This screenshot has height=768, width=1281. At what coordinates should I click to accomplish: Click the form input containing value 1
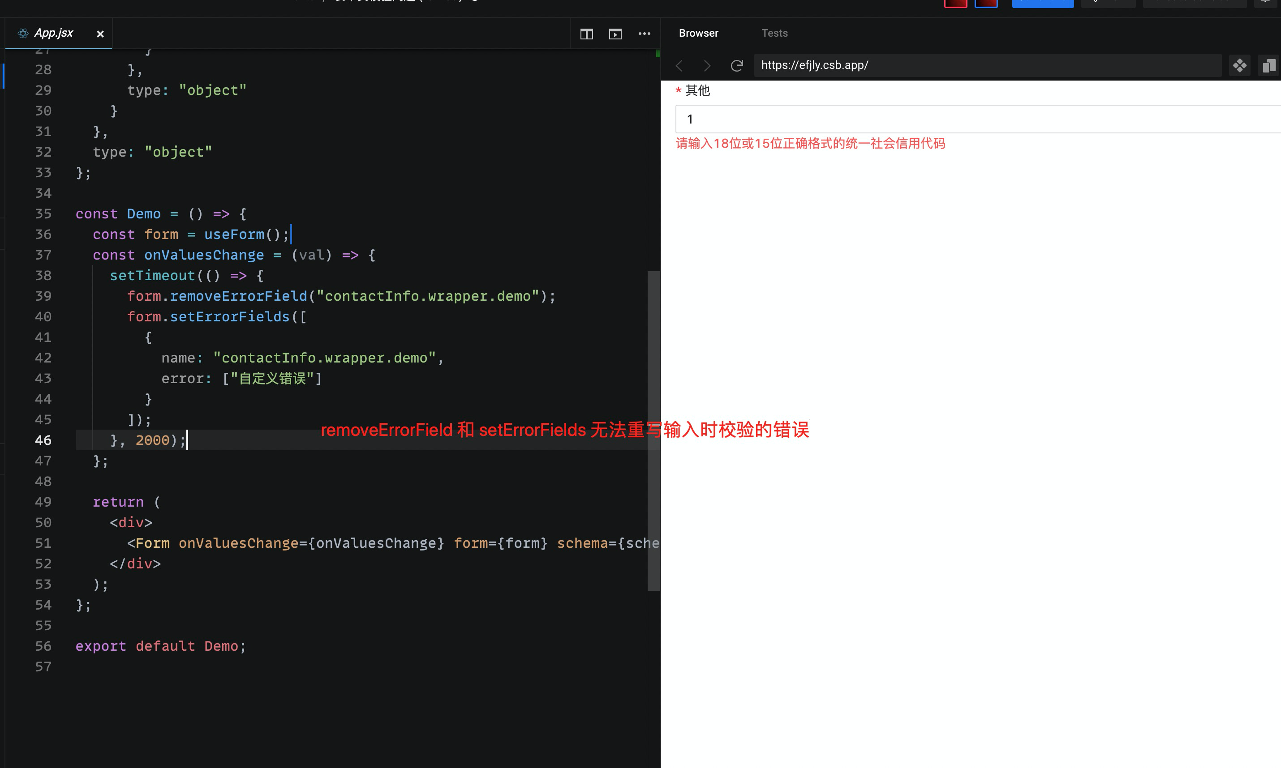pos(973,119)
